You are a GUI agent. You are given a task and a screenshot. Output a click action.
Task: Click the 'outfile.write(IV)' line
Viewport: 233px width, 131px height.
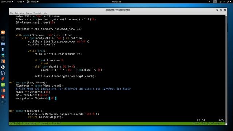(x=42, y=45)
